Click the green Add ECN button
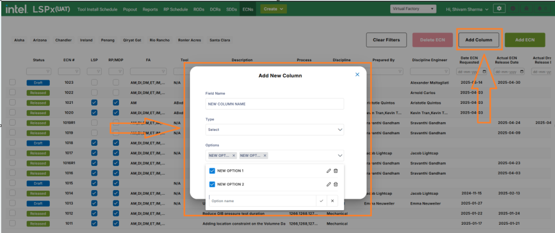This screenshot has height=233, width=555. [x=524, y=40]
